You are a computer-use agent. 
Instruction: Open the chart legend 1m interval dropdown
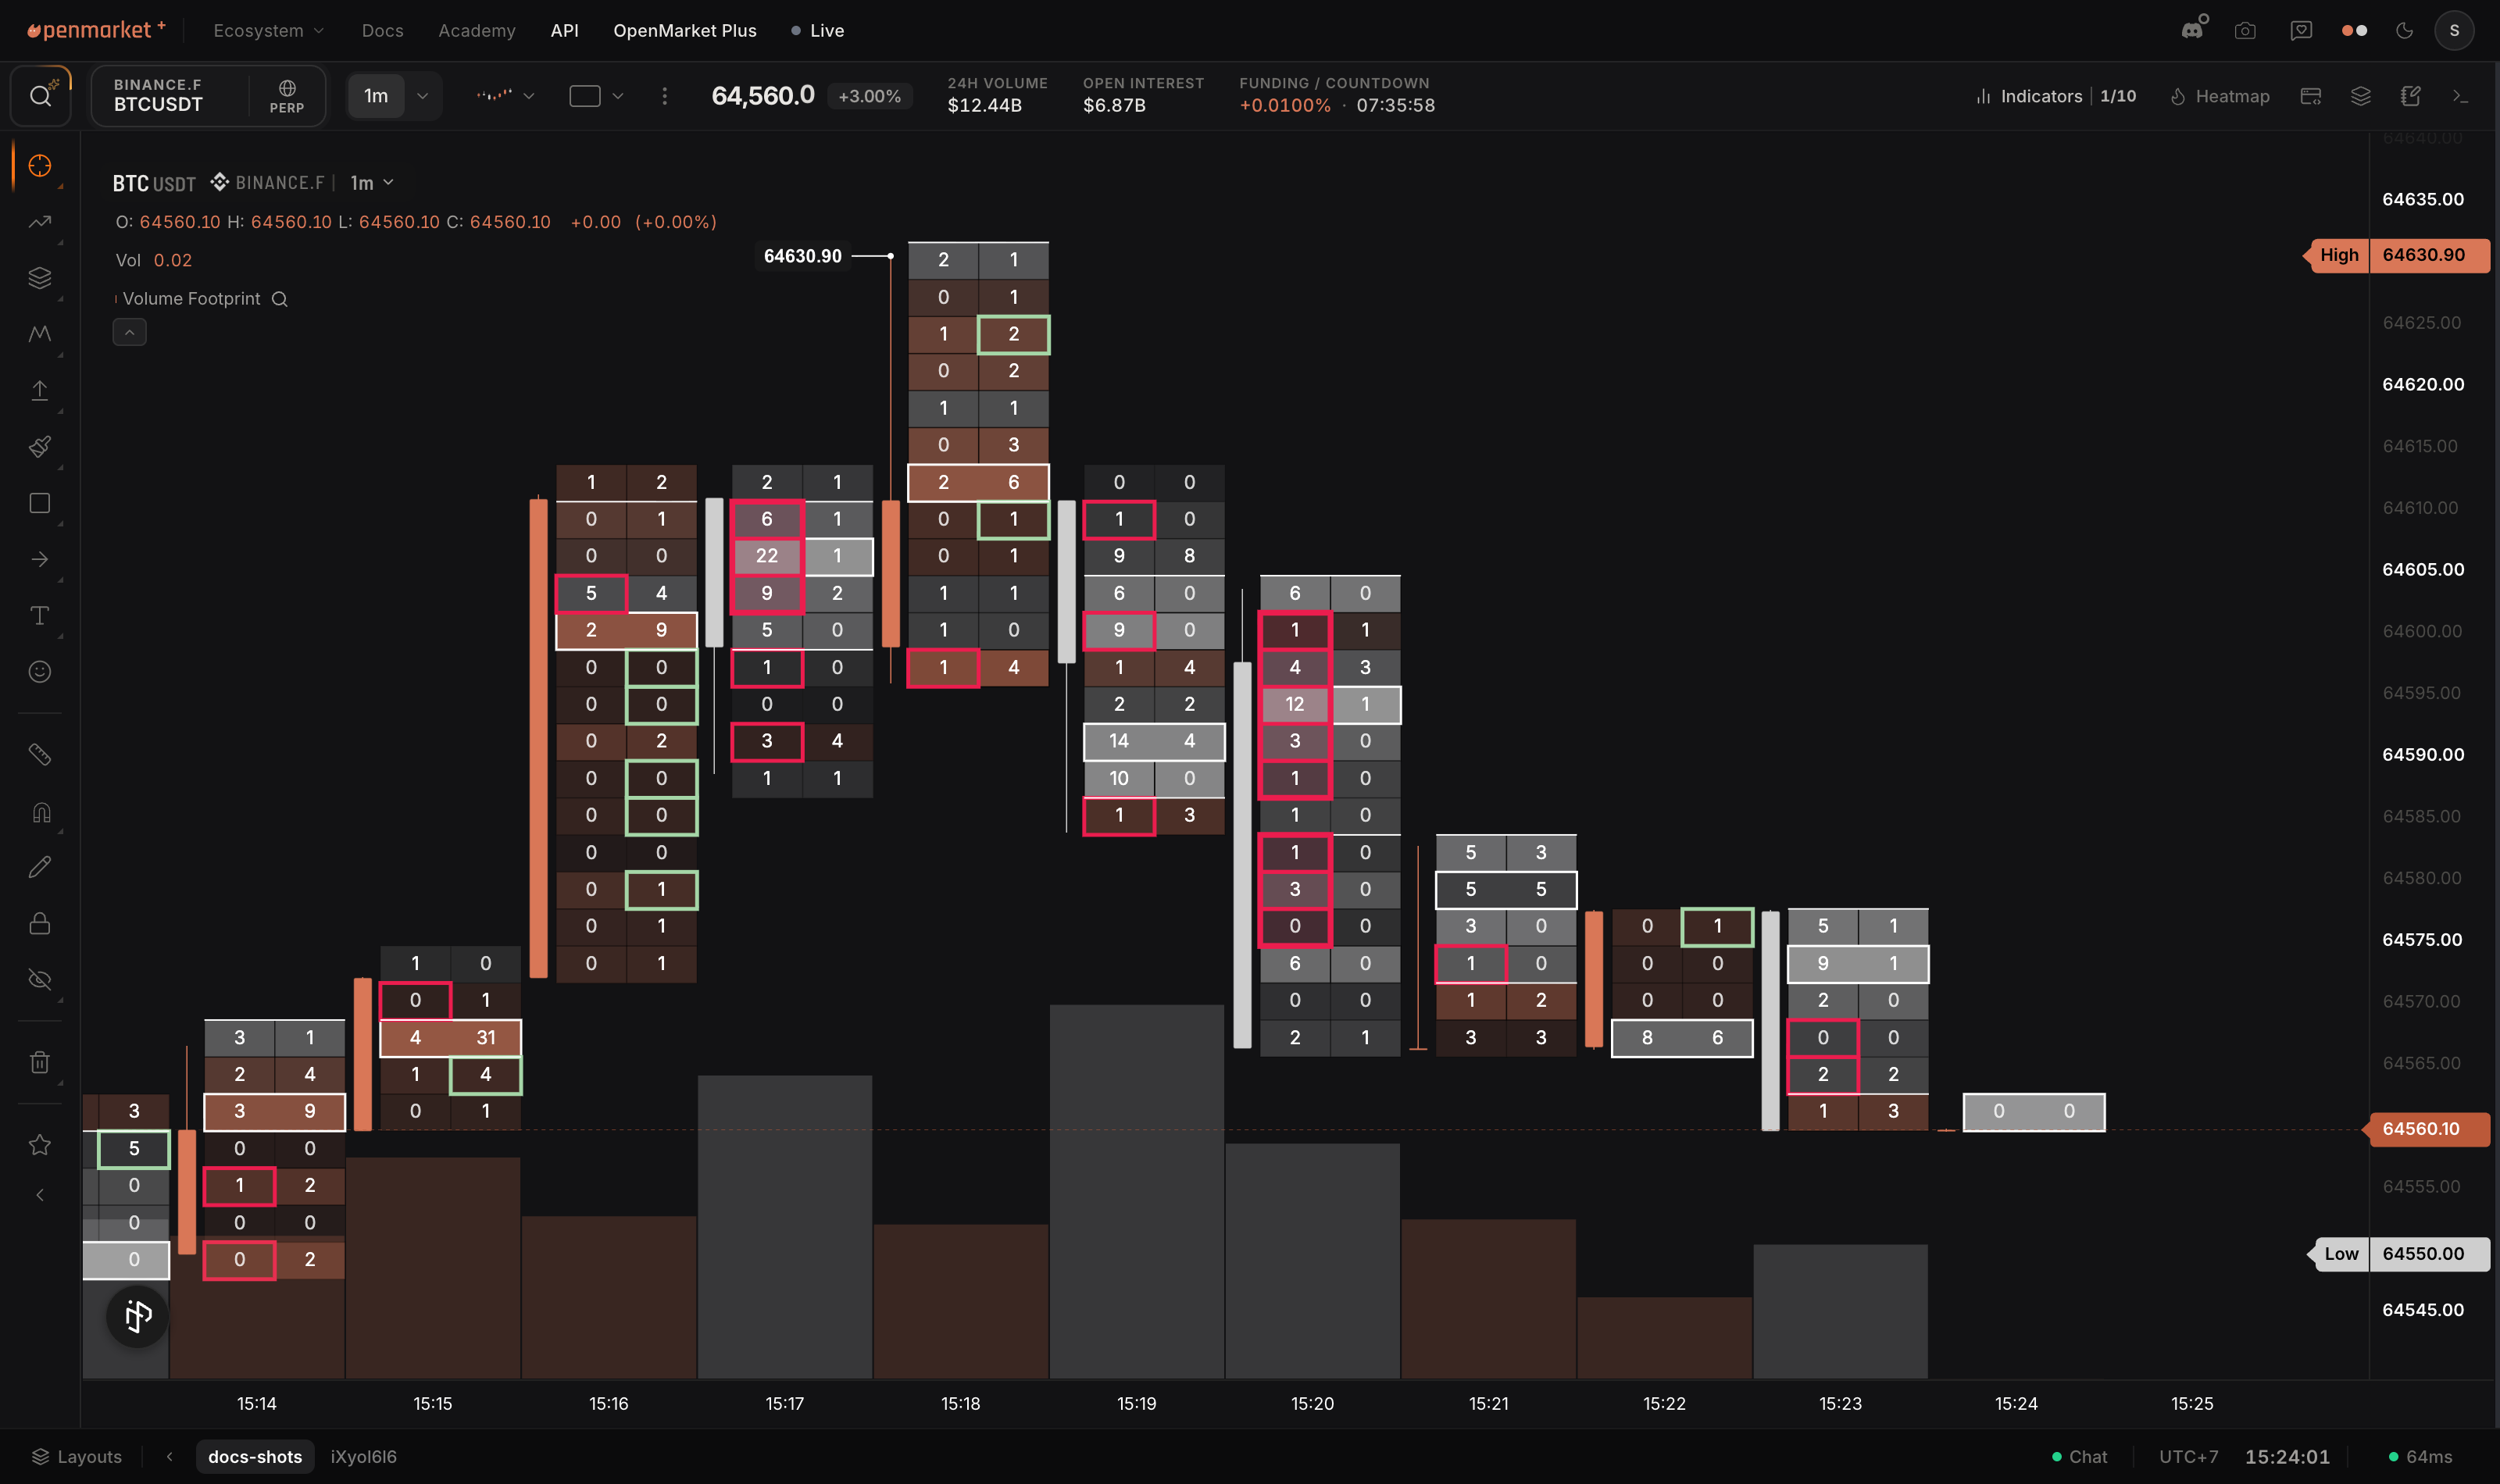point(372,183)
